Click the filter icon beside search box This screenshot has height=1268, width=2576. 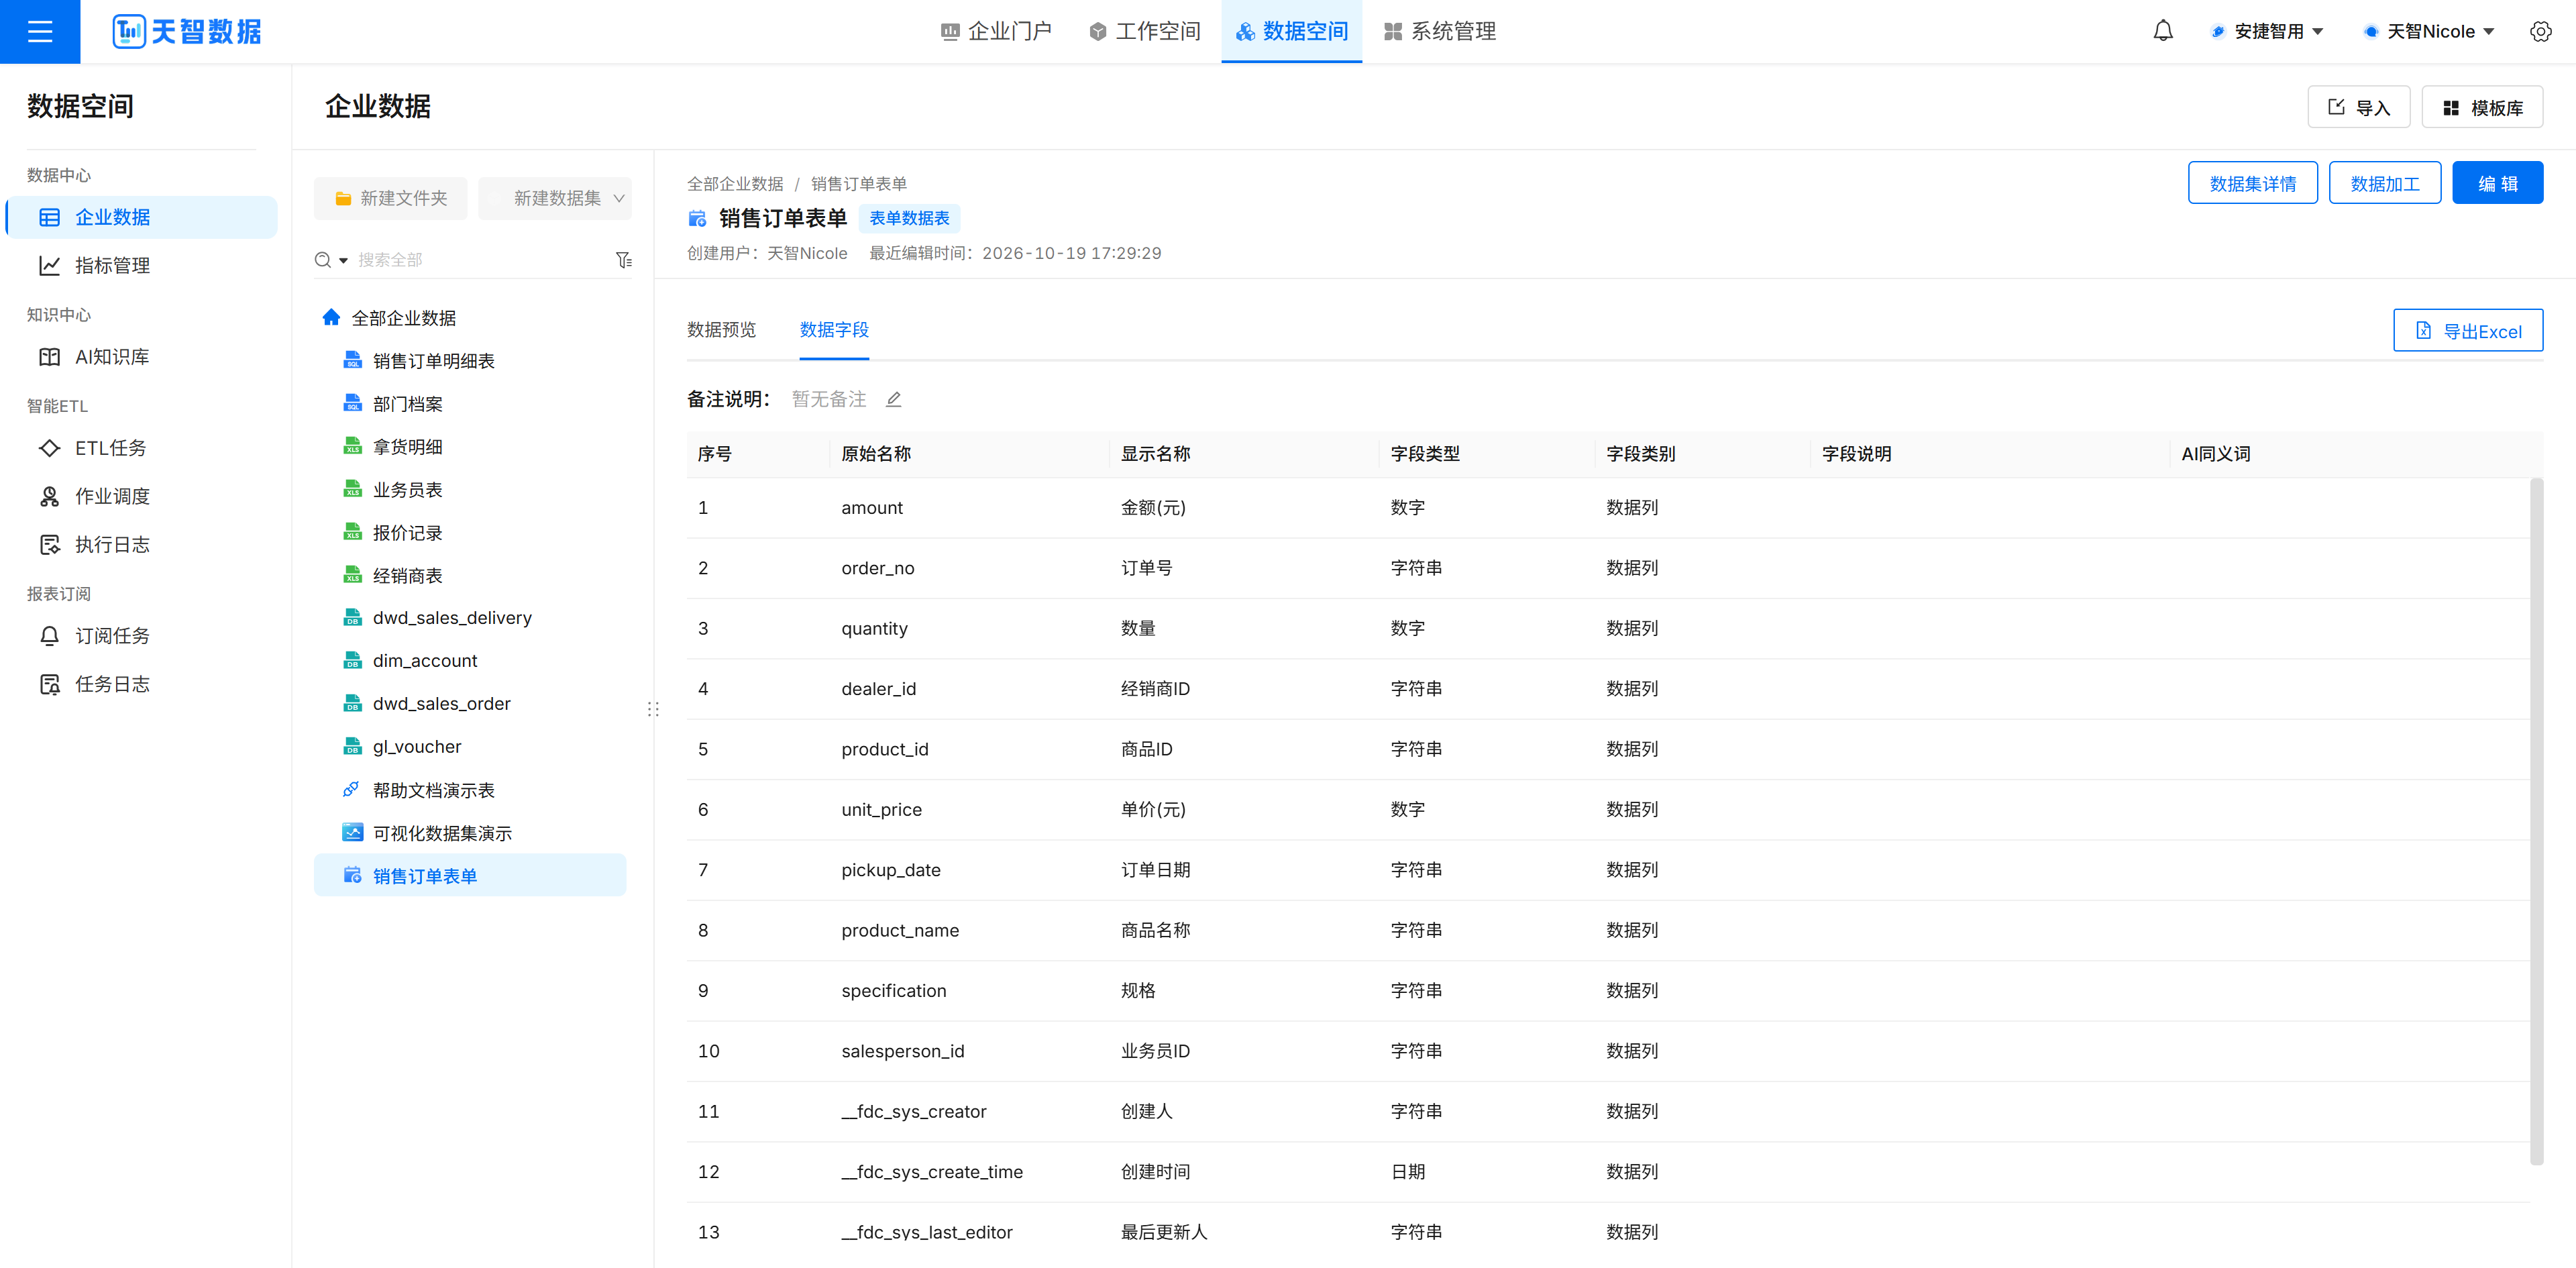point(624,260)
